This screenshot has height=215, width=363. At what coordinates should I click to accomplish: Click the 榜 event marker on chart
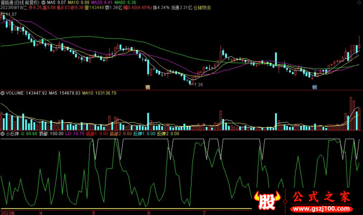[148, 87]
